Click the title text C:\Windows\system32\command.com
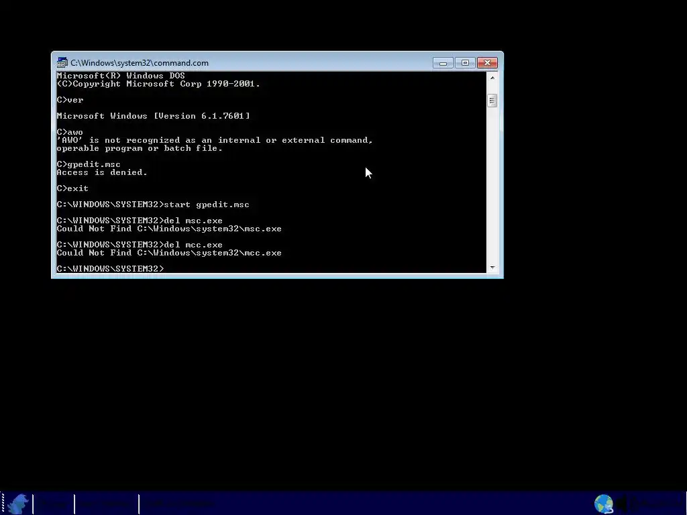This screenshot has height=515, width=687. pyautogui.click(x=140, y=63)
